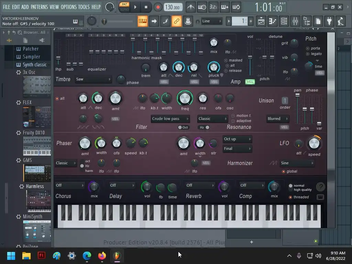352x264 pixels.
Task: Click the orange link icon in toolbar
Action: tap(177, 21)
